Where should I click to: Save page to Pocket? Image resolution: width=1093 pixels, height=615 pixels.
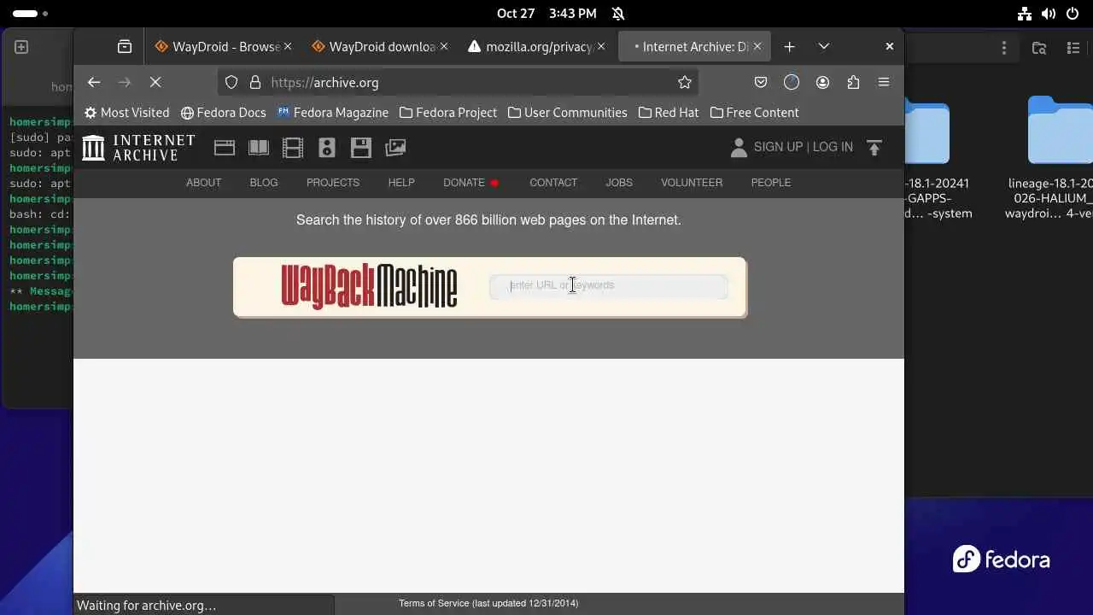(760, 82)
